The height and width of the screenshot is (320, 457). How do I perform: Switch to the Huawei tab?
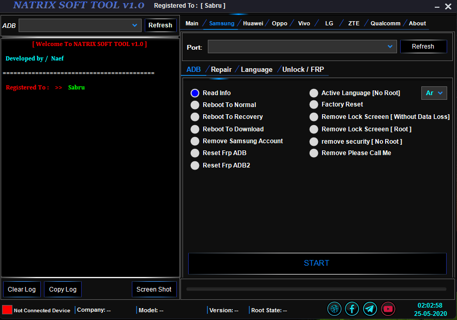[253, 23]
